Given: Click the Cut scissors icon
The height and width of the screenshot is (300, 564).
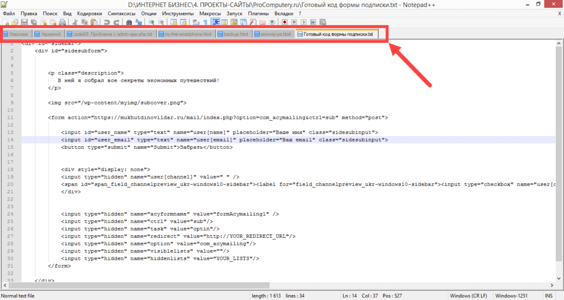Looking at the screenshot, I should pyautogui.click(x=75, y=23).
